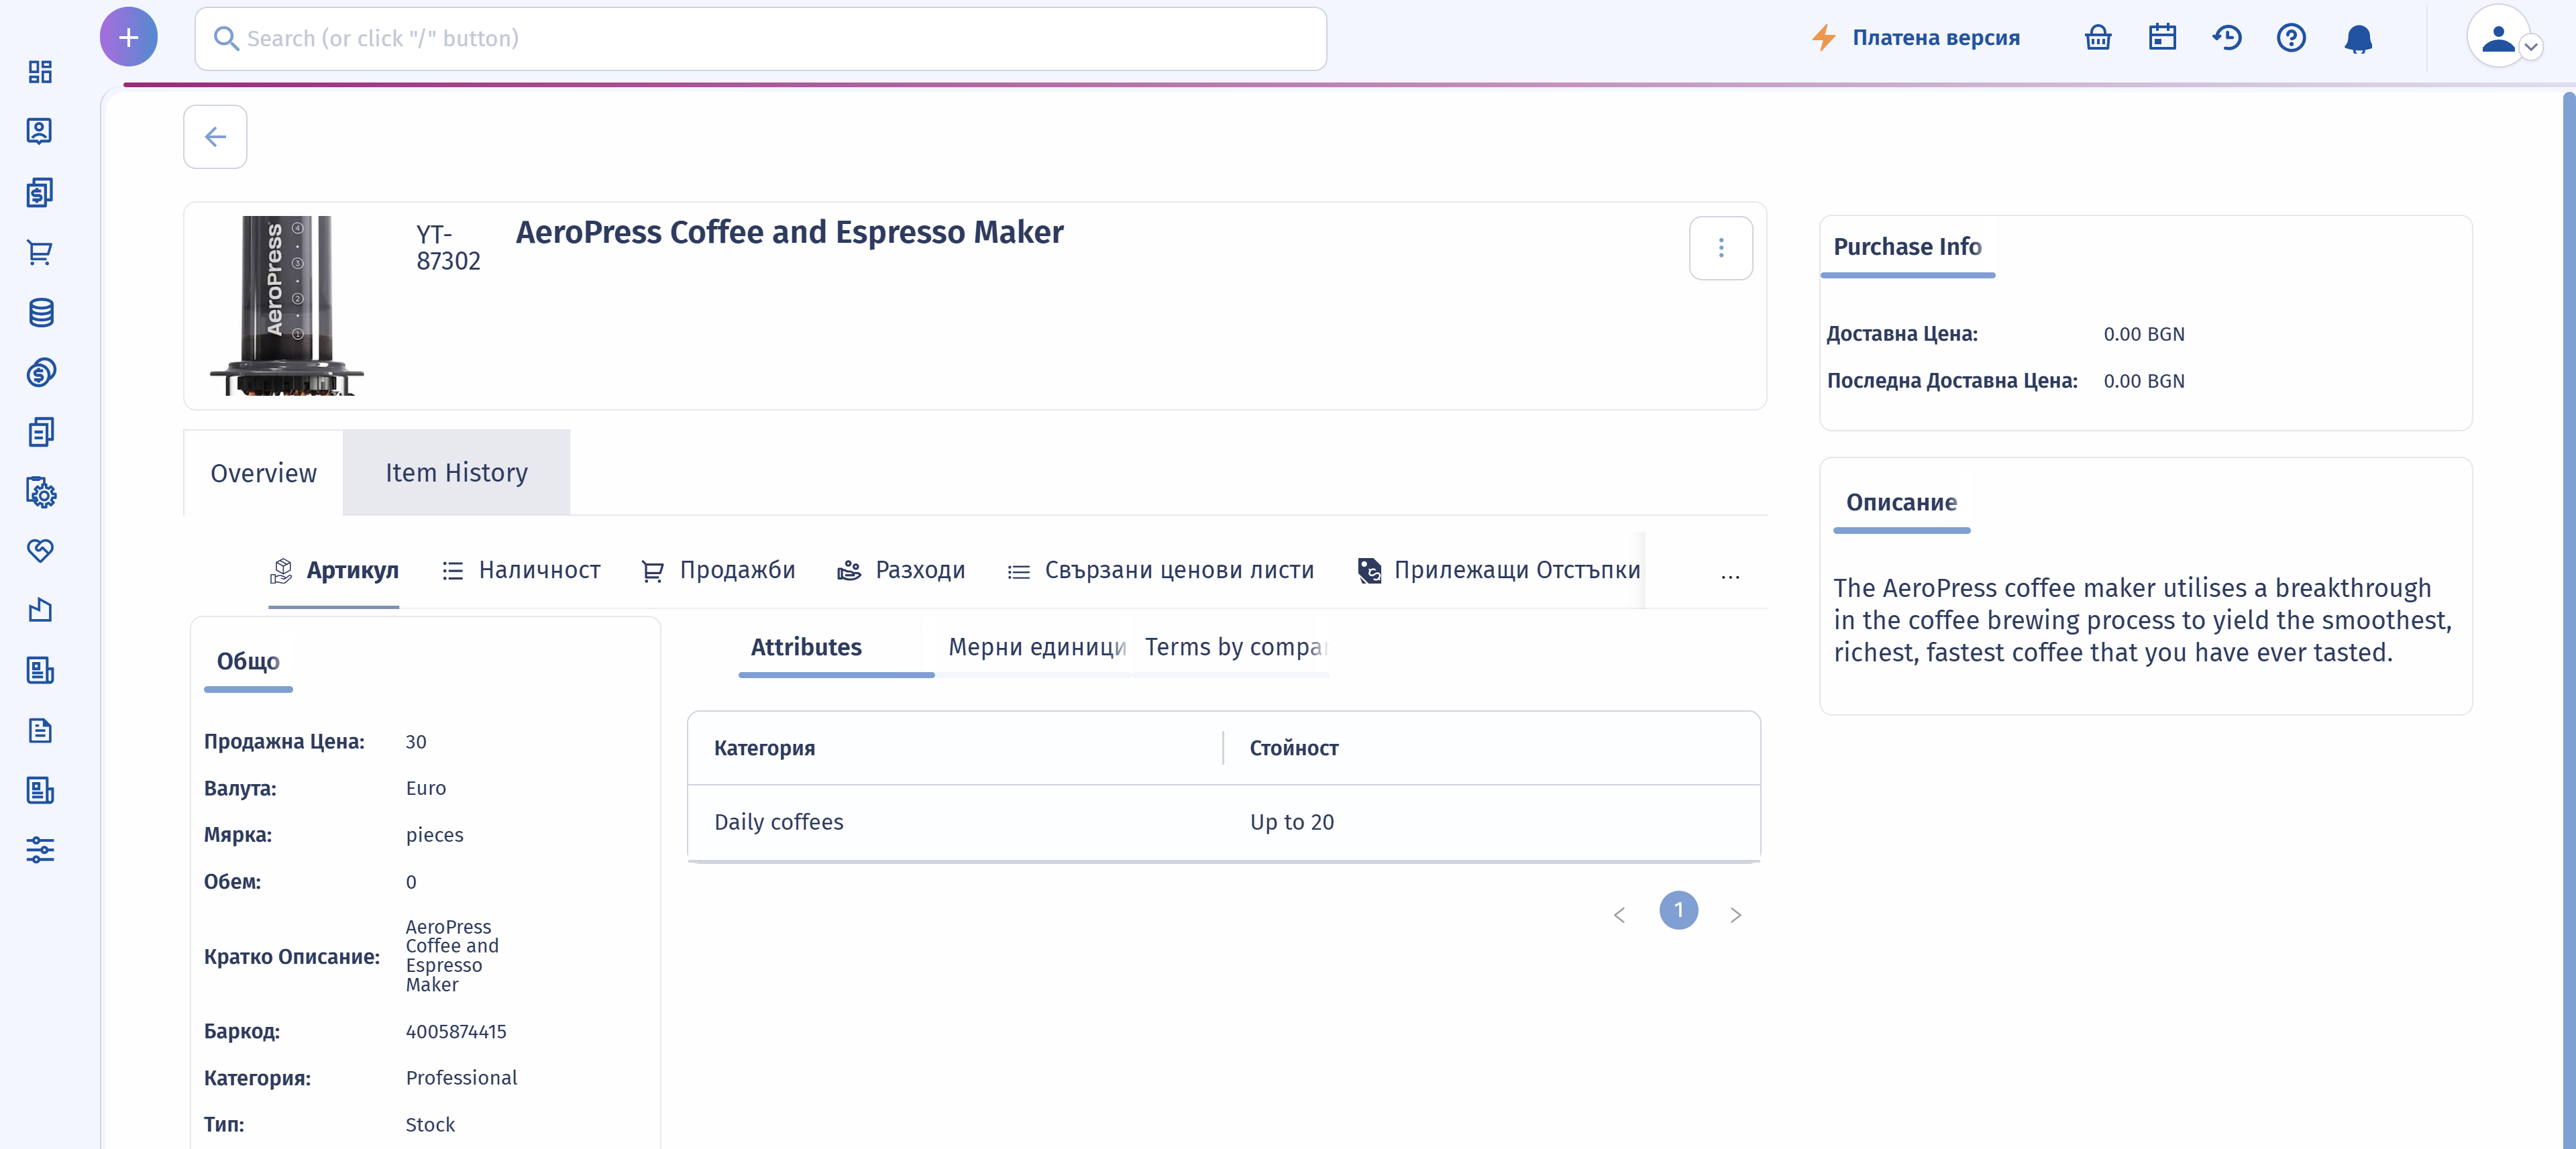Open the copied documents sidebar icon

(x=40, y=432)
